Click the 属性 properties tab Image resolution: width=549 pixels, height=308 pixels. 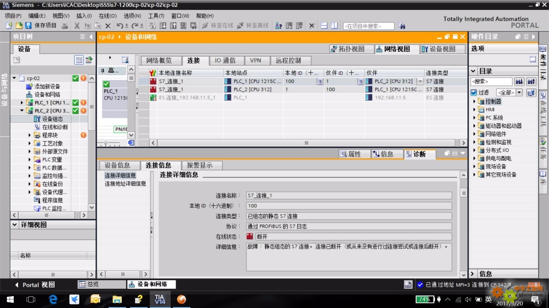(354, 154)
